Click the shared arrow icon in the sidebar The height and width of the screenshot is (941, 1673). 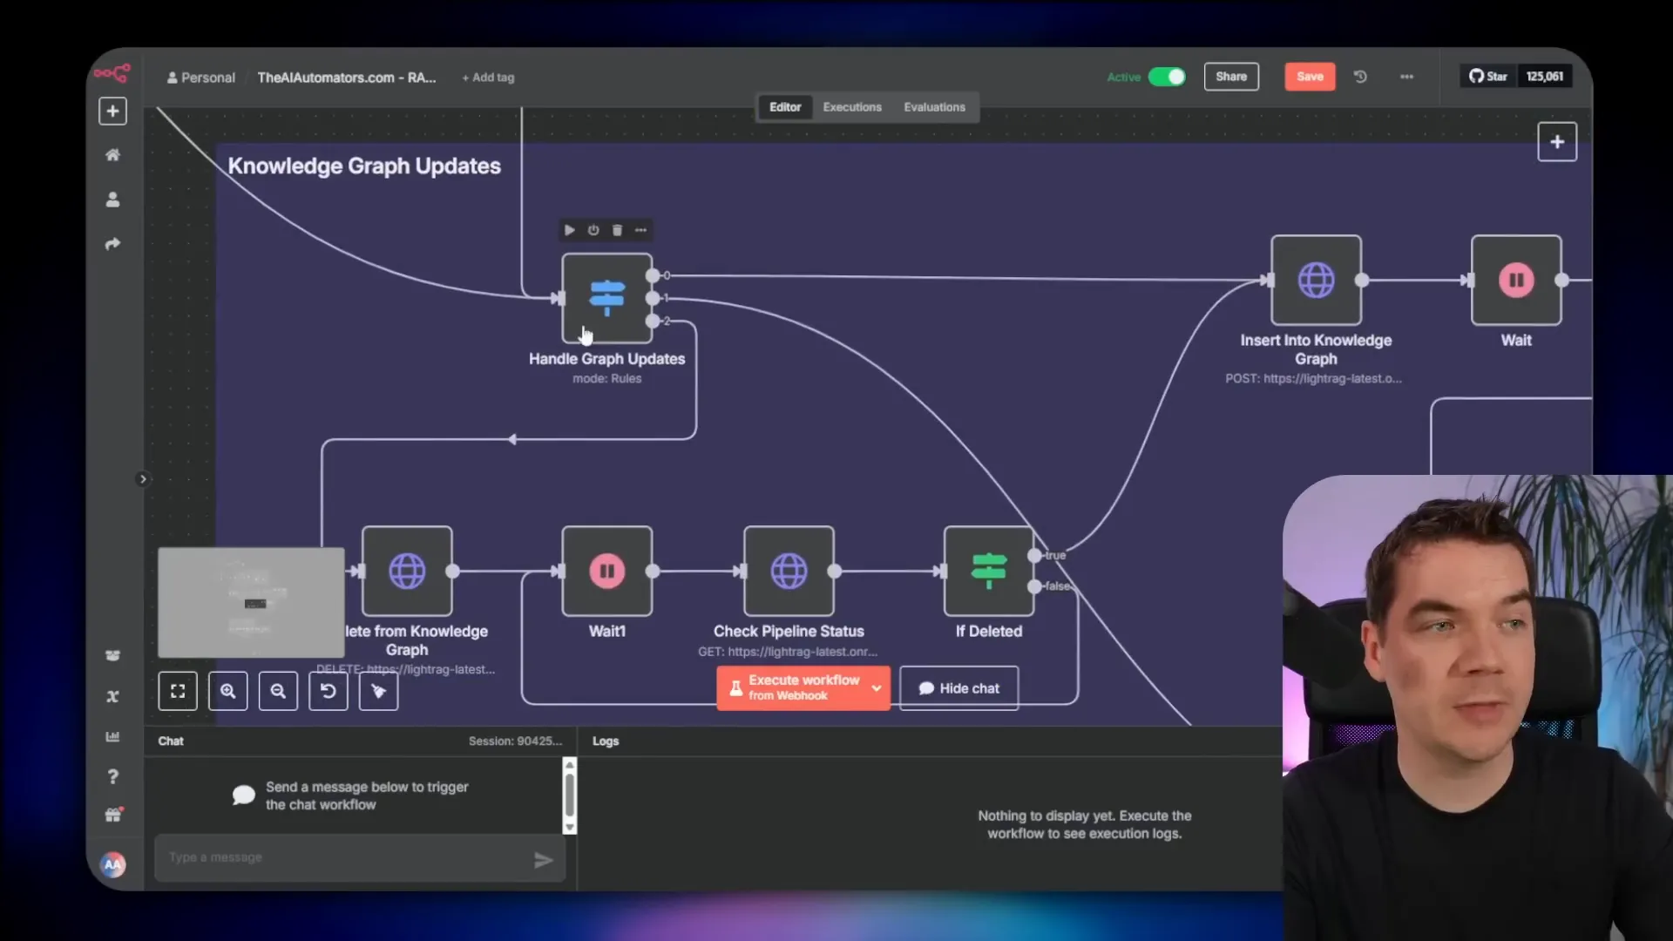click(112, 244)
